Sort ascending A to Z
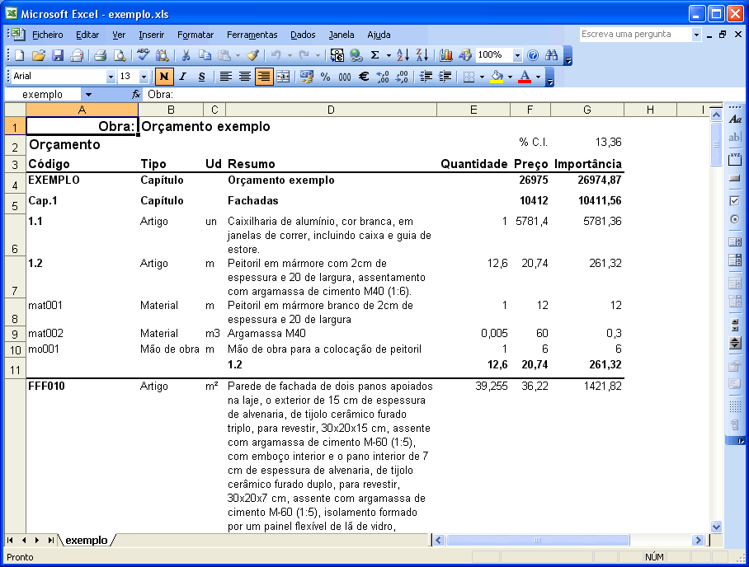This screenshot has height=567, width=749. [403, 55]
